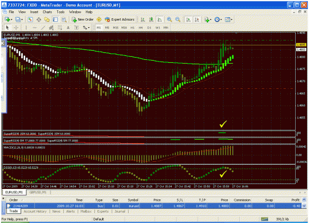Toggle the Terminal panel icon
Image resolution: width=309 pixels, height=223 pixels.
click(55, 19)
